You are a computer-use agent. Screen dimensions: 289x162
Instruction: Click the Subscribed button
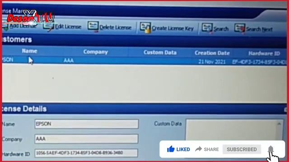pyautogui.click(x=242, y=149)
